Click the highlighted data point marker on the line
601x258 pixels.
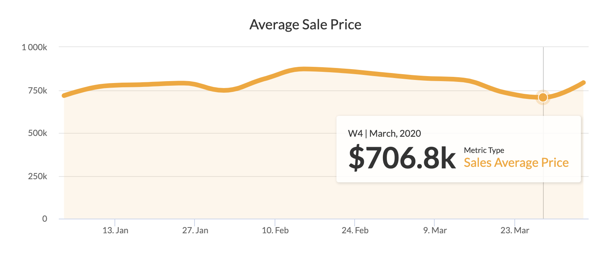click(543, 97)
